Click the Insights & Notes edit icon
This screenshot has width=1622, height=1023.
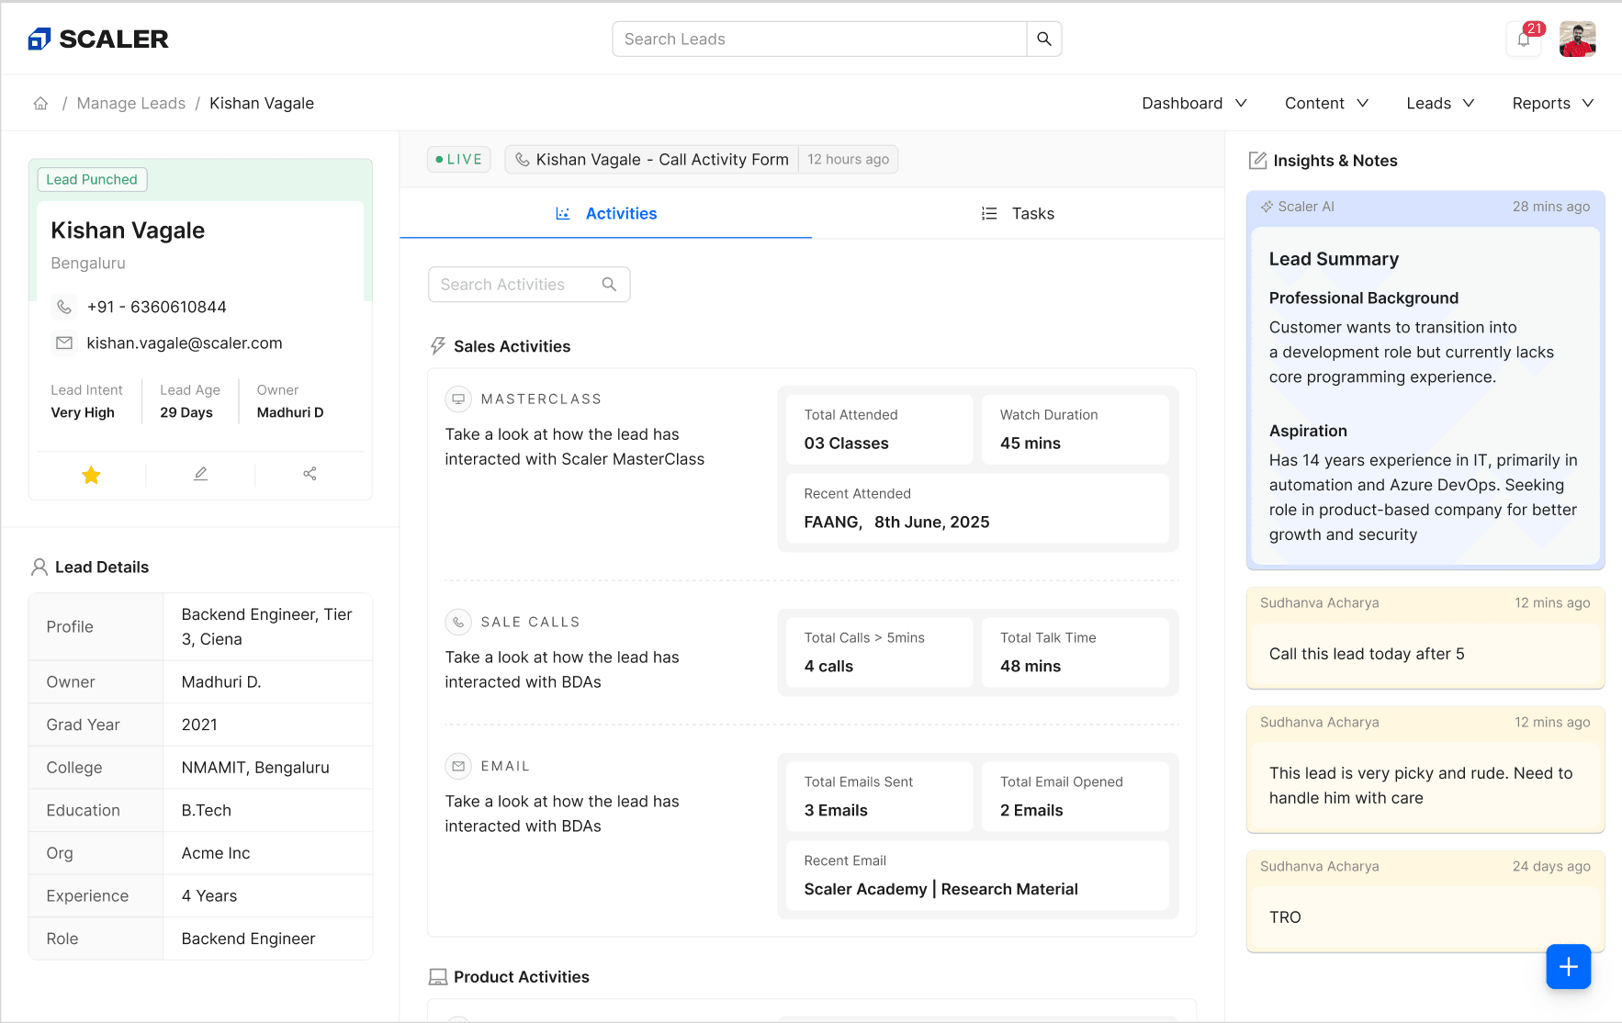tap(1258, 161)
